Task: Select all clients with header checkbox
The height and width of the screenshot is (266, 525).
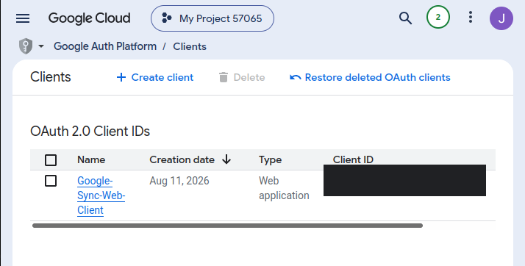Action: (51, 160)
